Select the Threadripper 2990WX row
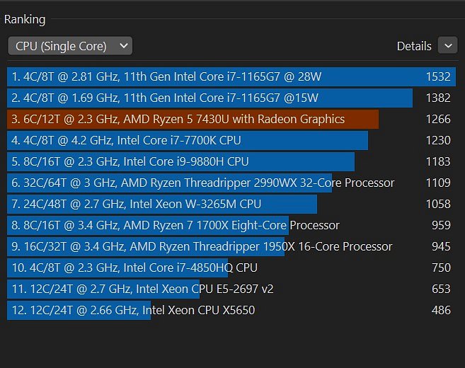The width and height of the screenshot is (465, 368). pos(231,183)
